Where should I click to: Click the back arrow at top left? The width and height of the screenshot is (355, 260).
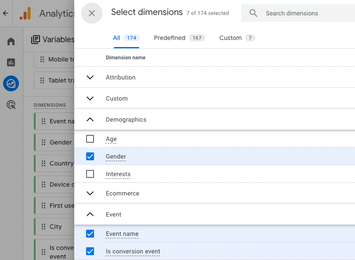click(5, 13)
